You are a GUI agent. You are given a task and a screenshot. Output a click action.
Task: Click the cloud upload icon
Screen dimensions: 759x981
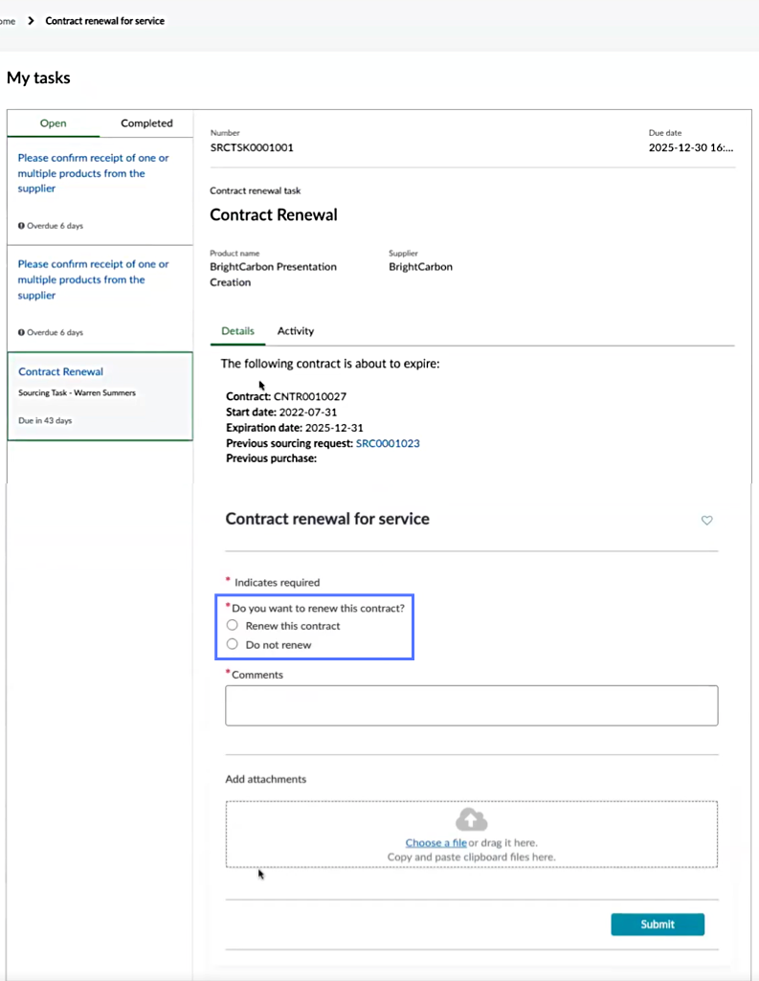(x=471, y=819)
